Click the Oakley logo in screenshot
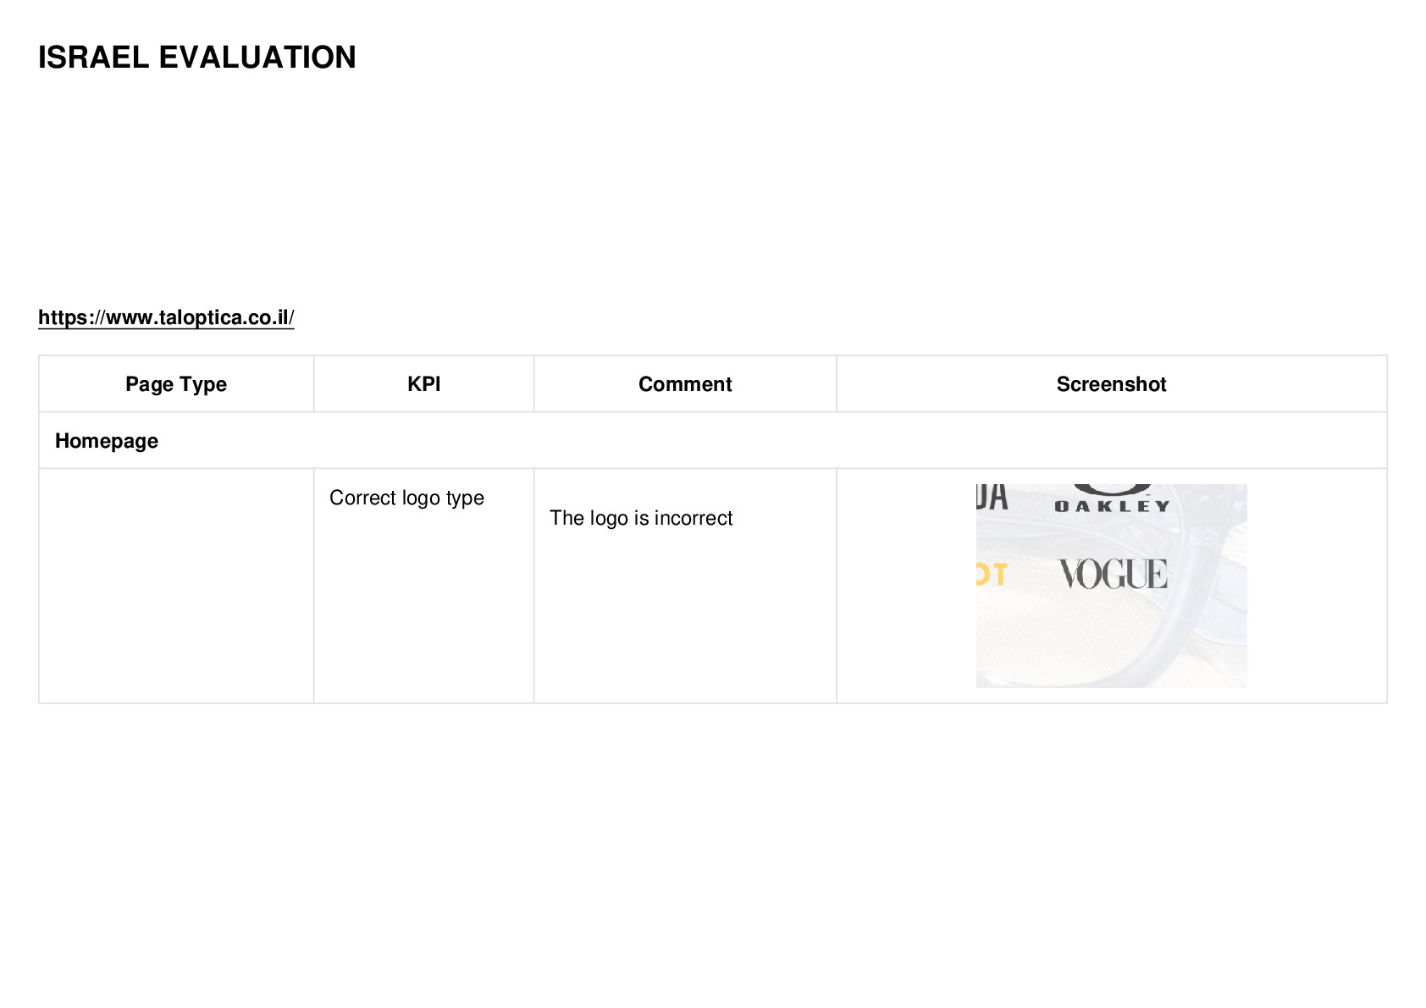Image resolution: width=1426 pixels, height=1008 pixels. [1112, 498]
